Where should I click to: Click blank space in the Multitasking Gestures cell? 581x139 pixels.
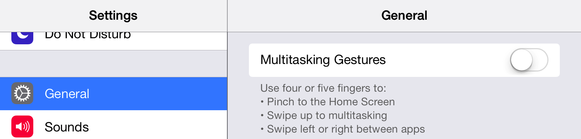(x=446, y=60)
